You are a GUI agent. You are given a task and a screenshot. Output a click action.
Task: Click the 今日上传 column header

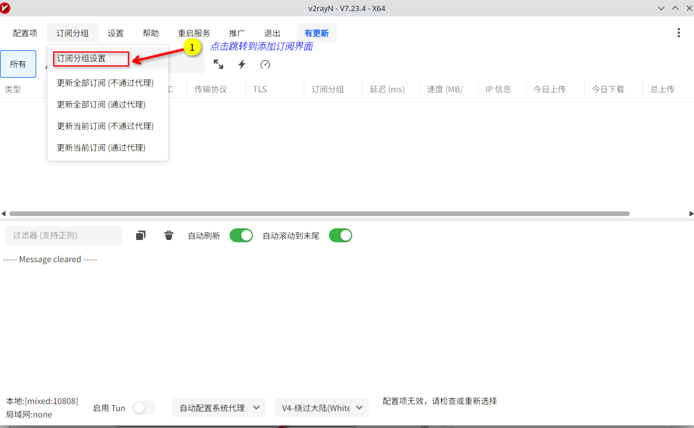pos(550,89)
